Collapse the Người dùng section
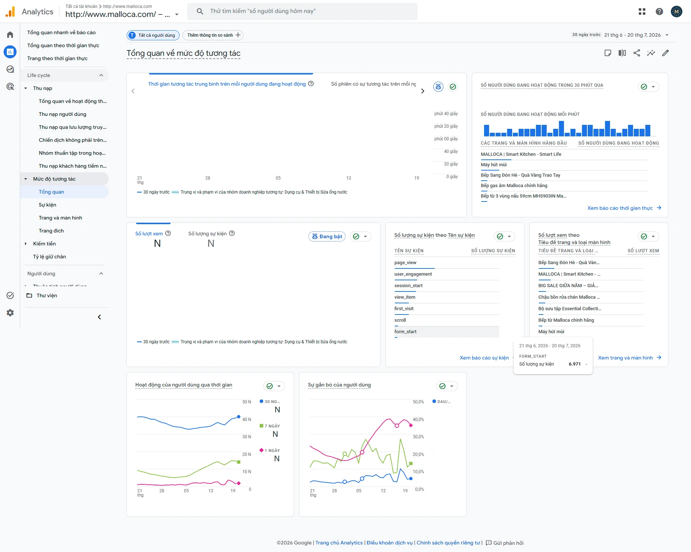 pyautogui.click(x=101, y=273)
